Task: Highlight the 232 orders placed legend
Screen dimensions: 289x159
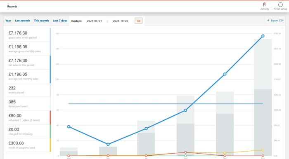Action: pyautogui.click(x=28, y=90)
